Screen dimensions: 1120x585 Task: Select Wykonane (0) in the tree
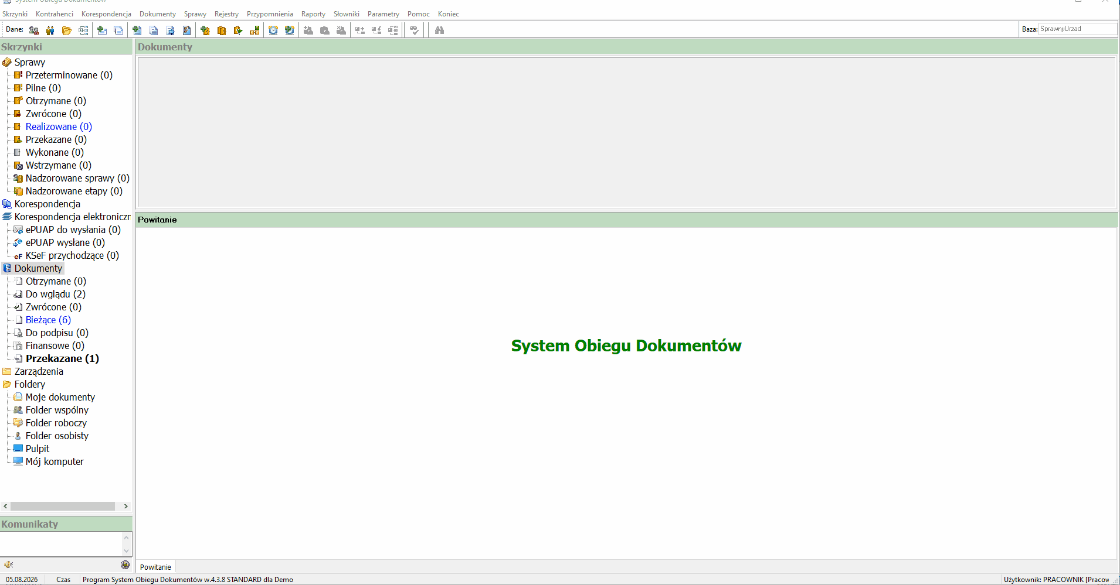[55, 152]
